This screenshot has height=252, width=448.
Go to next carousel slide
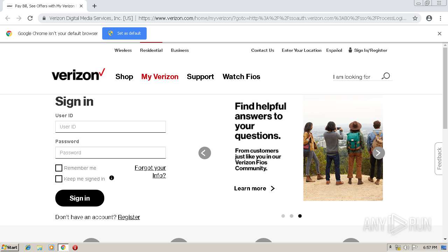point(378,153)
